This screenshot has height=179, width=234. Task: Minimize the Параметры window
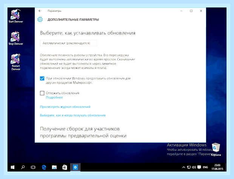pos(181,11)
